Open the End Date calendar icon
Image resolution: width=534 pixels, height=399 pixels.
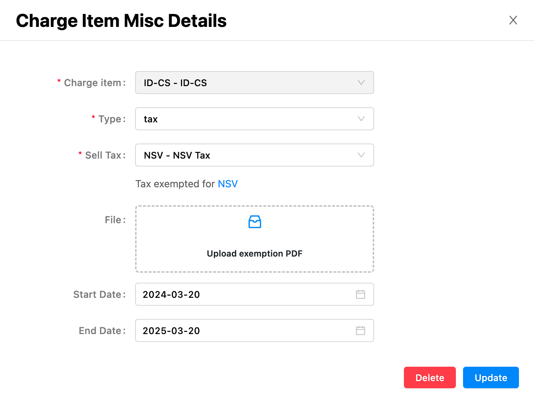[x=360, y=330]
